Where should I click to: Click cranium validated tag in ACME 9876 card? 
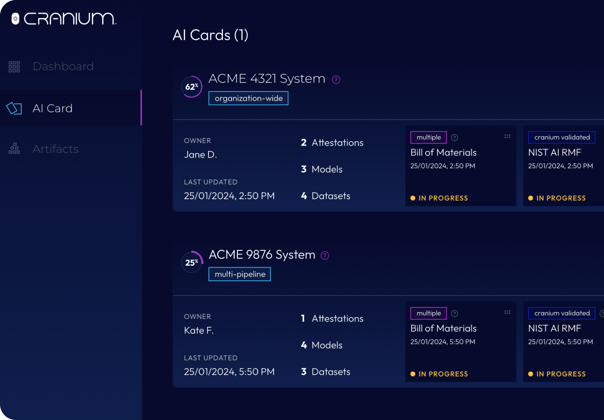click(562, 313)
